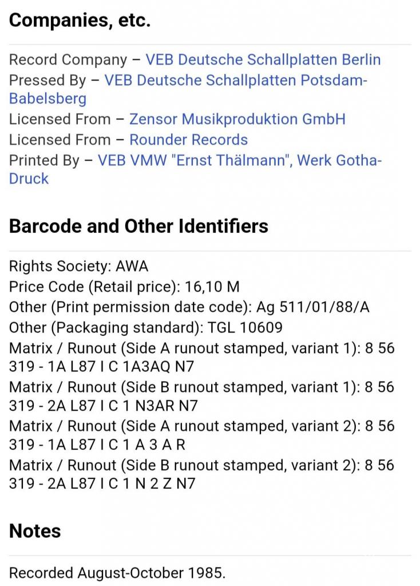
Task: Open VEB VMW "Ernst Thälmann" printer link
Action: tap(239, 160)
